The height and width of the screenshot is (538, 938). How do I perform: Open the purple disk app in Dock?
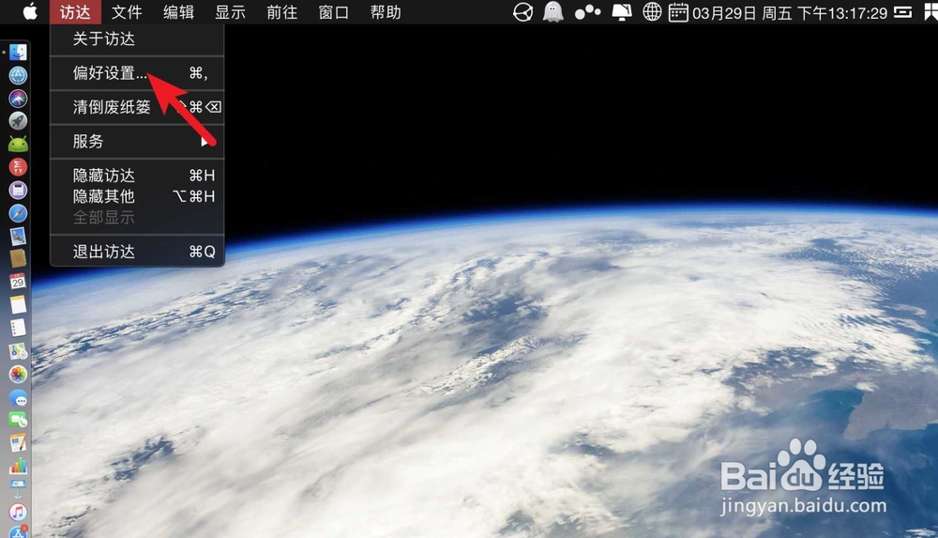click(x=18, y=191)
